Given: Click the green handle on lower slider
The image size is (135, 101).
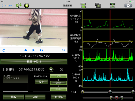Looking at the screenshot, I should [122, 98].
